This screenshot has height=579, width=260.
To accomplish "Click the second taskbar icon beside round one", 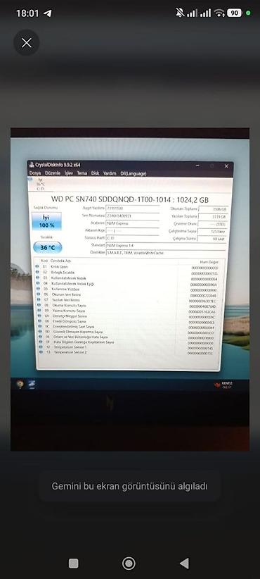I will pos(32,385).
